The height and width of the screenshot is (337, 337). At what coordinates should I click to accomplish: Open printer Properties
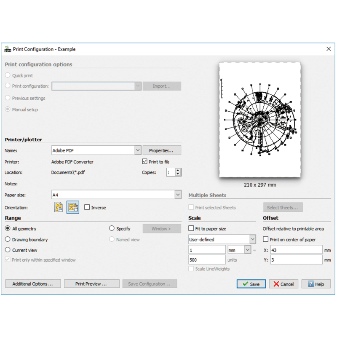pyautogui.click(x=162, y=150)
